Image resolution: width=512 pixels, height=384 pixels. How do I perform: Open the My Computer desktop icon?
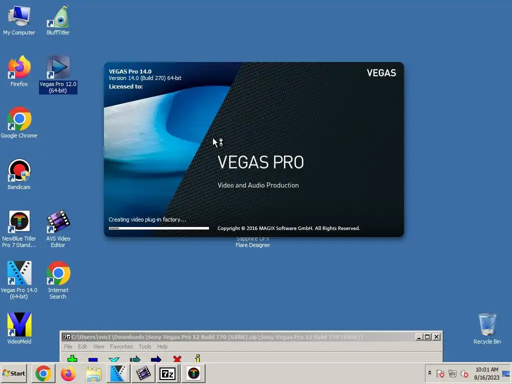[19, 20]
